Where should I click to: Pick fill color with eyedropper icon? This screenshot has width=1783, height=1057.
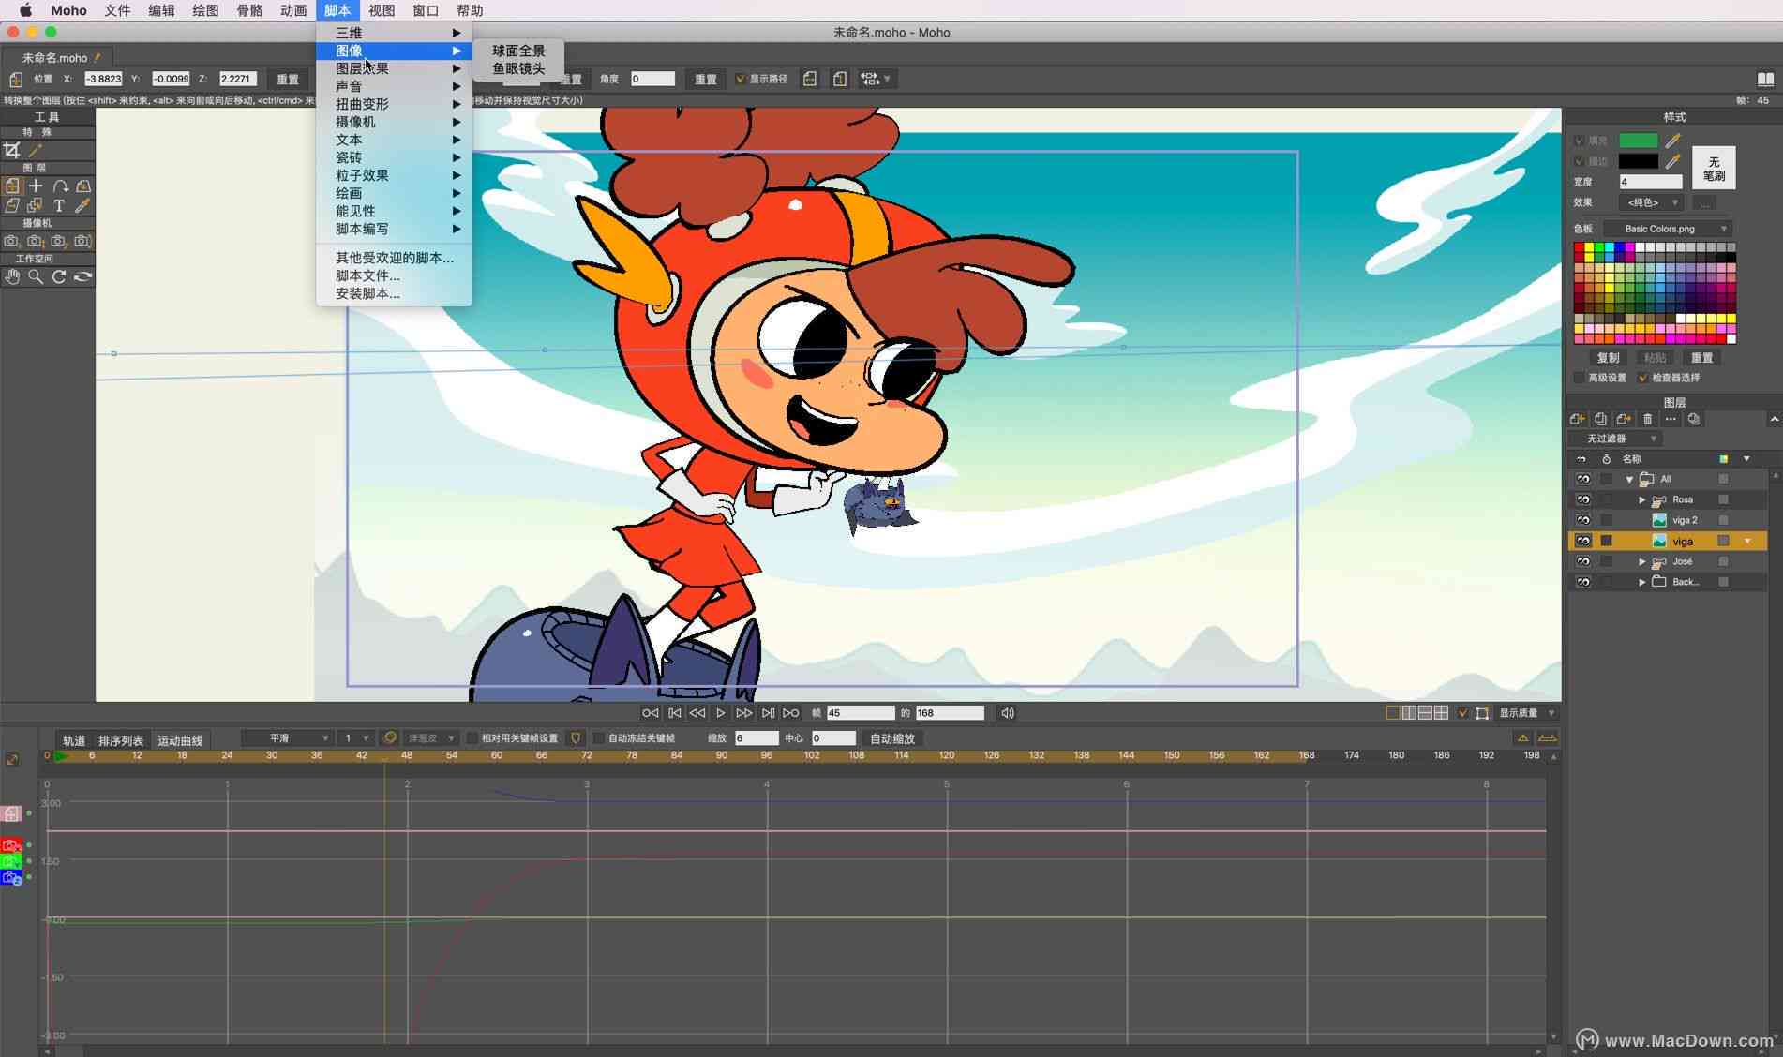pos(1672,141)
